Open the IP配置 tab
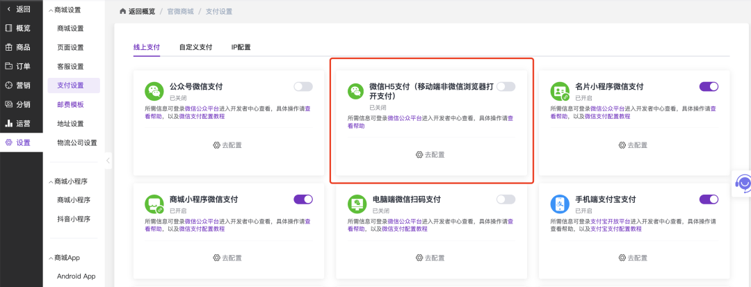 [241, 47]
